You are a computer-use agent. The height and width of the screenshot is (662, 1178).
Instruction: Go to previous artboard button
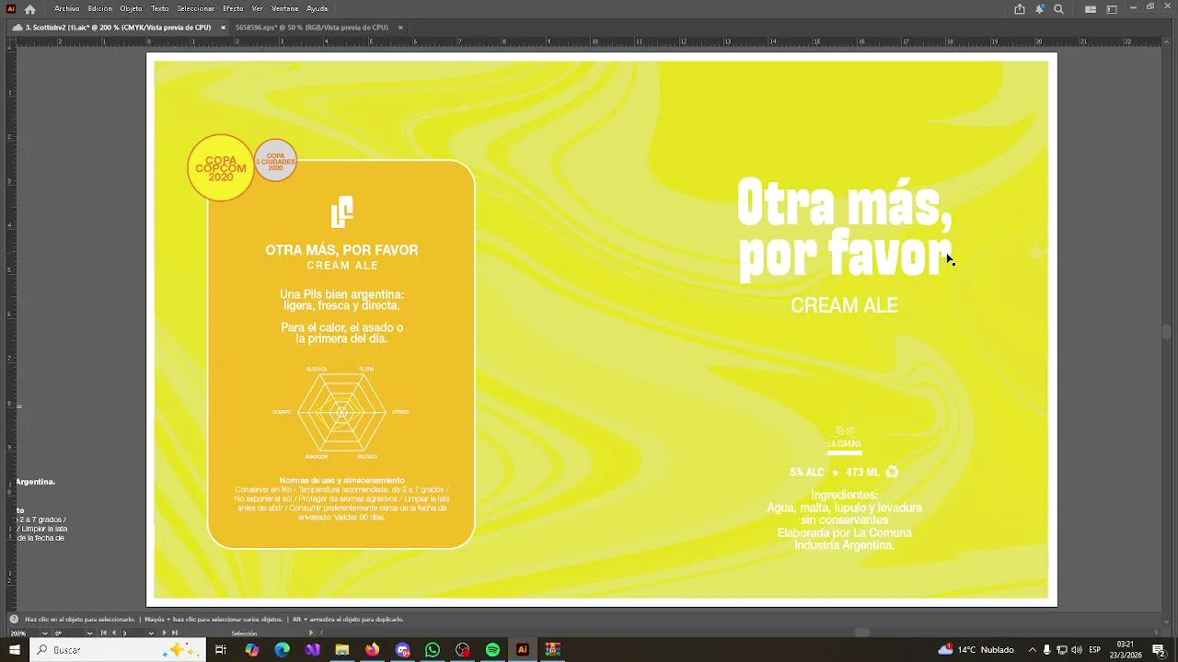113,633
